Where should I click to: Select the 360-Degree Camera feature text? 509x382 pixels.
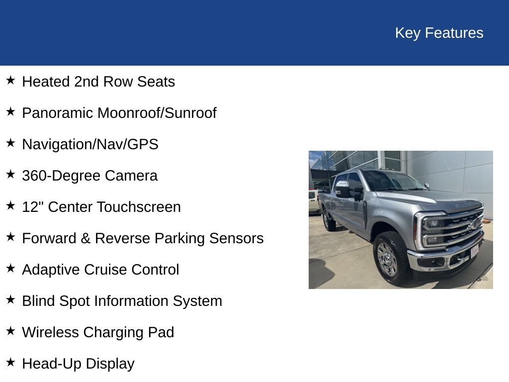point(89,176)
